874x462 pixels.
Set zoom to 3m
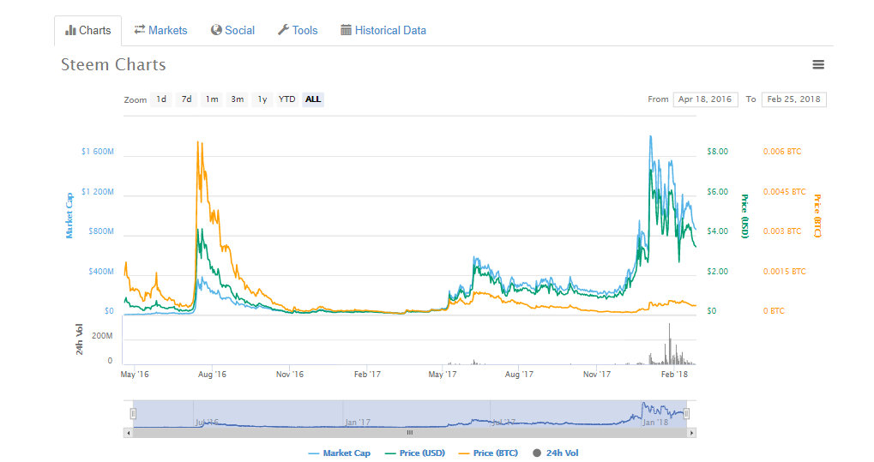(x=238, y=99)
